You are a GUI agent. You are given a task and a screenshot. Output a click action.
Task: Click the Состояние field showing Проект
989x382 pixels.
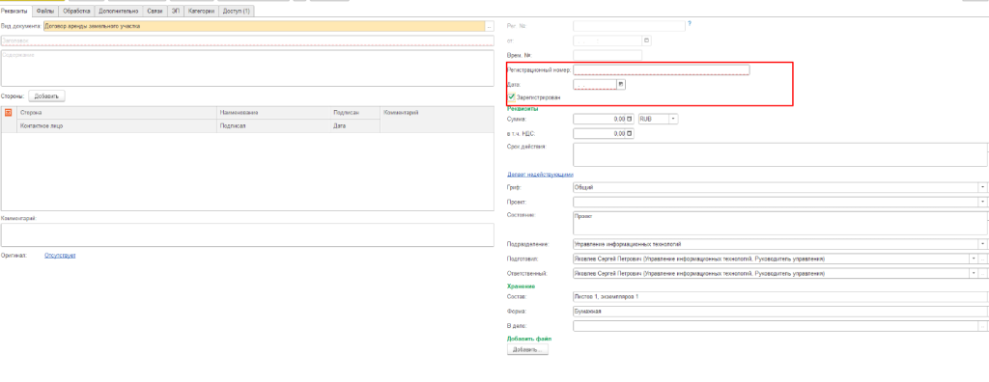(x=779, y=223)
